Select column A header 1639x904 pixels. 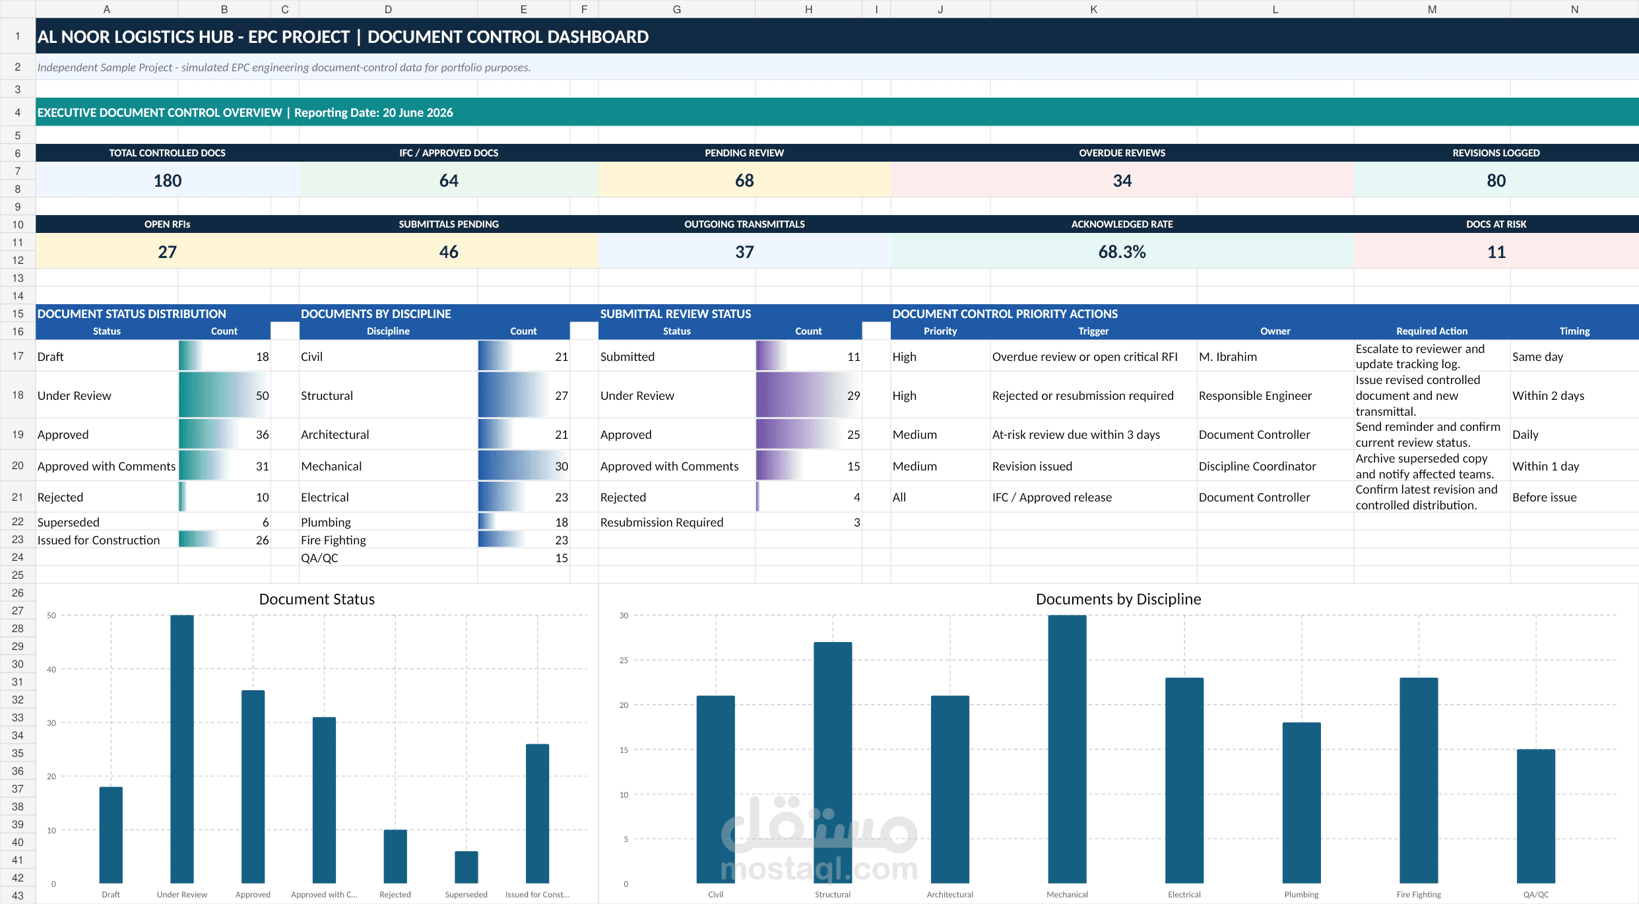[x=107, y=9]
